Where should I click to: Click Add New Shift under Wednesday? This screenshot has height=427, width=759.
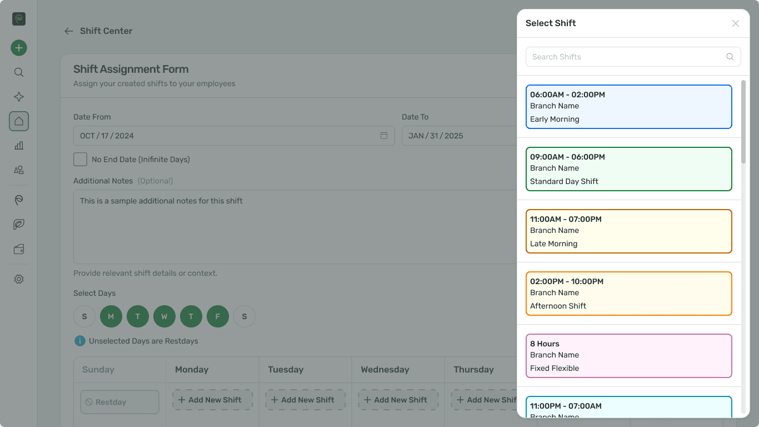click(x=398, y=400)
